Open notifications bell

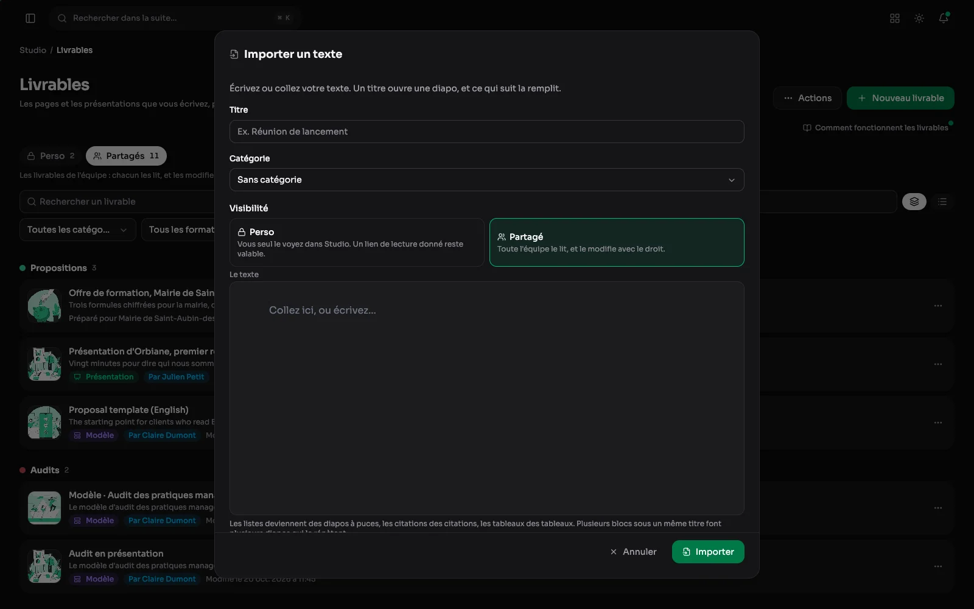click(944, 18)
